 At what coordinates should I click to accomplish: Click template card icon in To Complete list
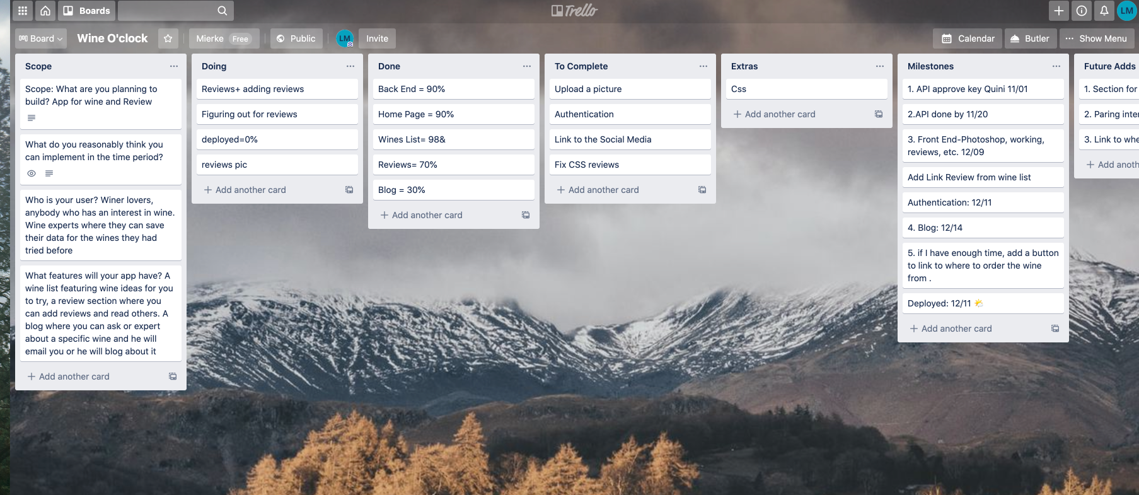point(702,190)
